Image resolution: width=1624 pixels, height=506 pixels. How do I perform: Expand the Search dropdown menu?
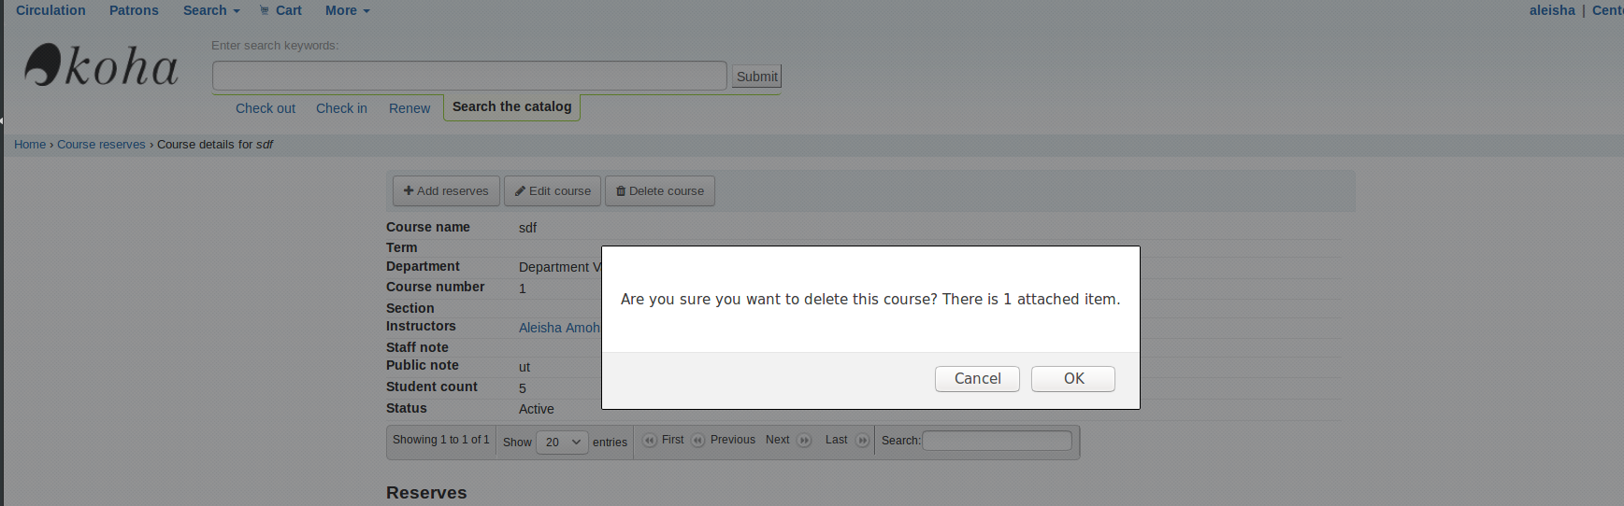[x=211, y=10]
